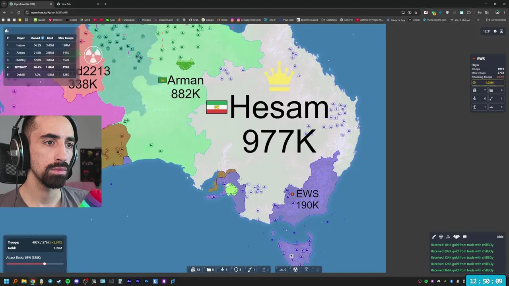This screenshot has width=509, height=286.
Task: Reload the page in browser
Action: tap(19, 12)
